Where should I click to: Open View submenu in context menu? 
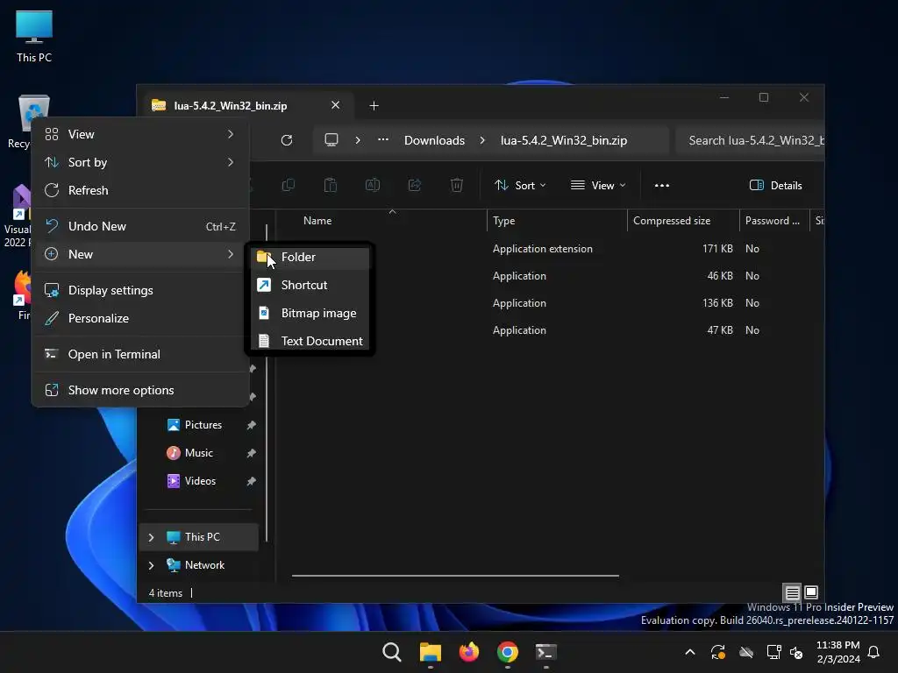141,134
